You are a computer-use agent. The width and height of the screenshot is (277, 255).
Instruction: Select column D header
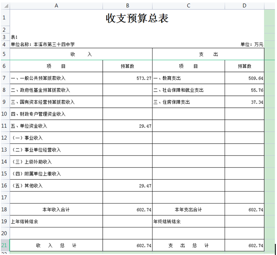244,6
